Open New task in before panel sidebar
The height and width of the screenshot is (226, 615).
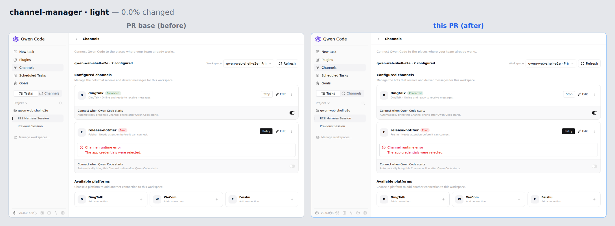(38, 52)
